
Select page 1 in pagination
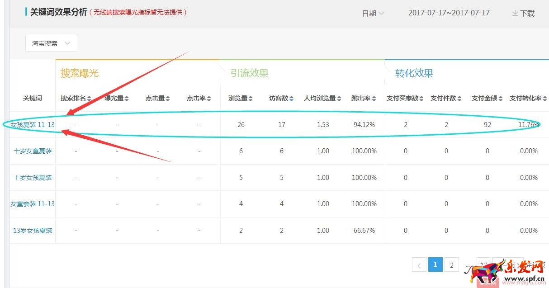pos(435,264)
